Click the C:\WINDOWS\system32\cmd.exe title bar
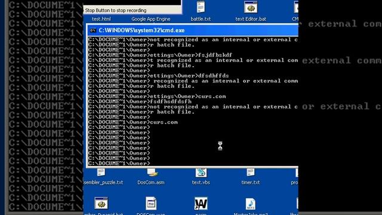The width and height of the screenshot is (382, 215). 193,30
